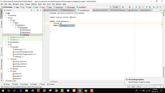Open the Windows notification center icon

pos(161,91)
